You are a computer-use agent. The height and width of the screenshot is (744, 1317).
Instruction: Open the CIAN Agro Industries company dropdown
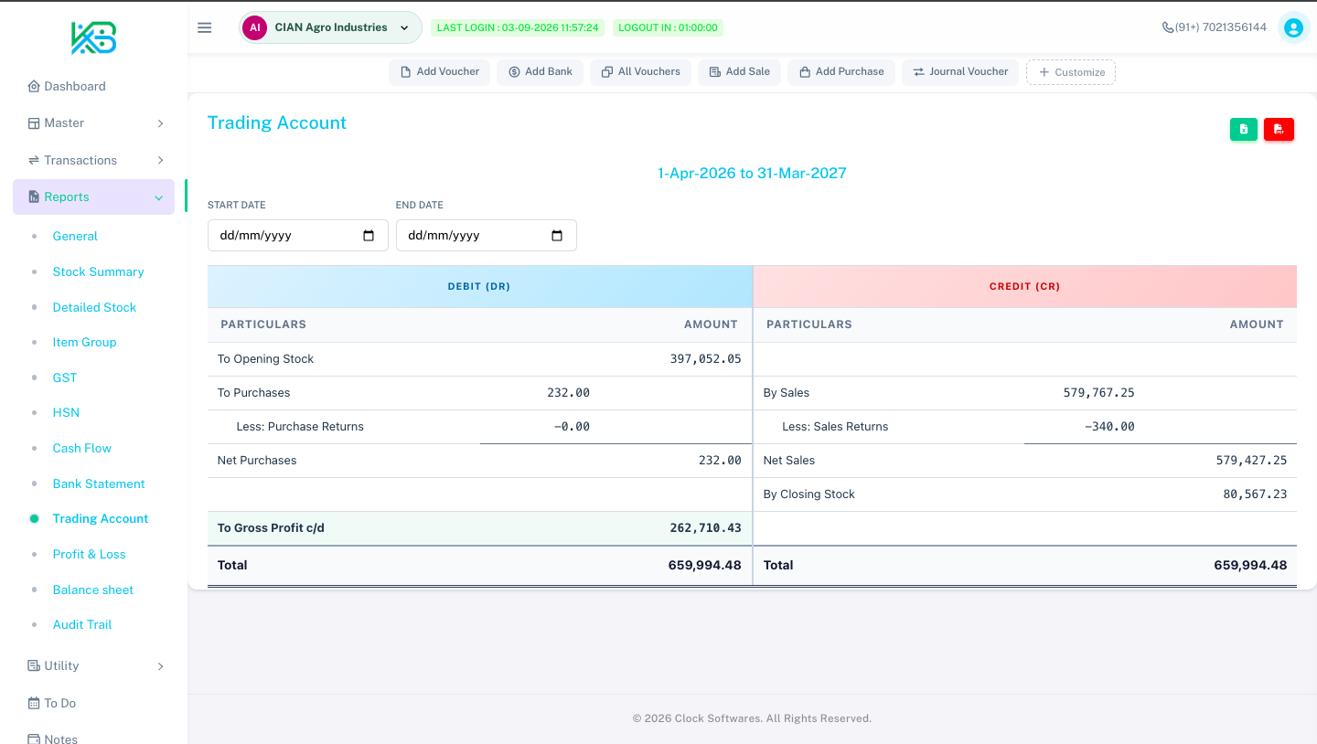point(330,27)
